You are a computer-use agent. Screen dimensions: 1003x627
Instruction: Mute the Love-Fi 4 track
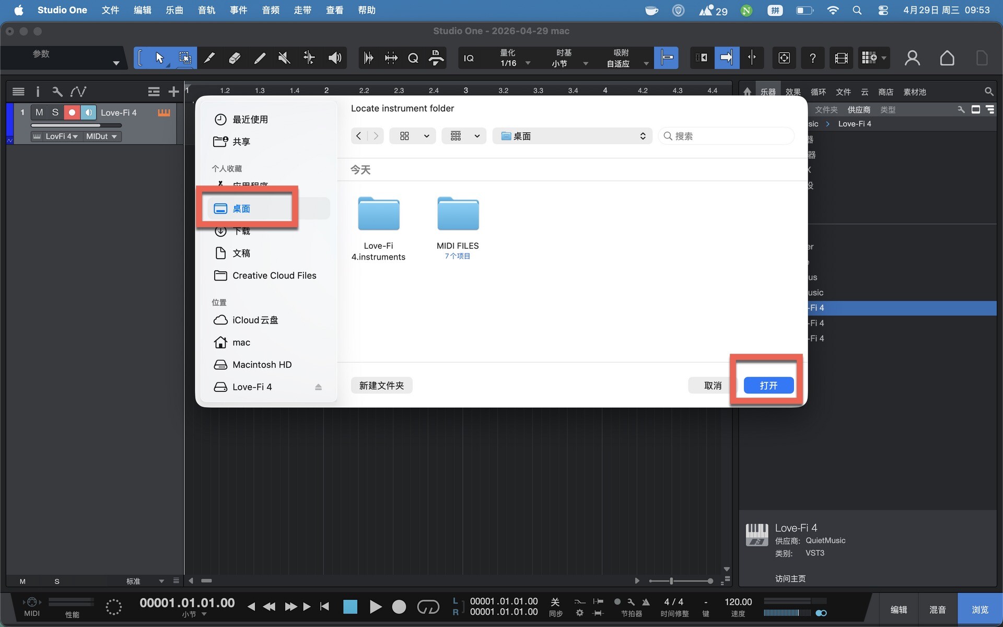[39, 112]
